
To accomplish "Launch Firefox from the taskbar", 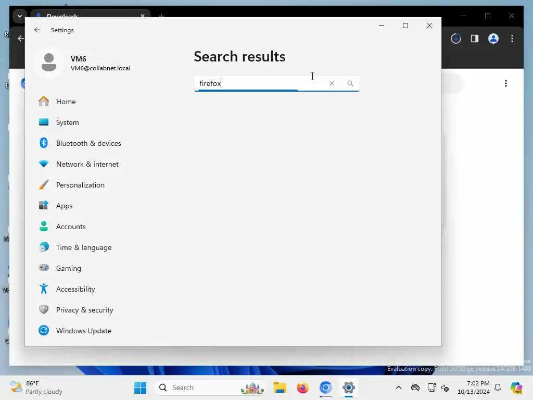I will coord(302,387).
